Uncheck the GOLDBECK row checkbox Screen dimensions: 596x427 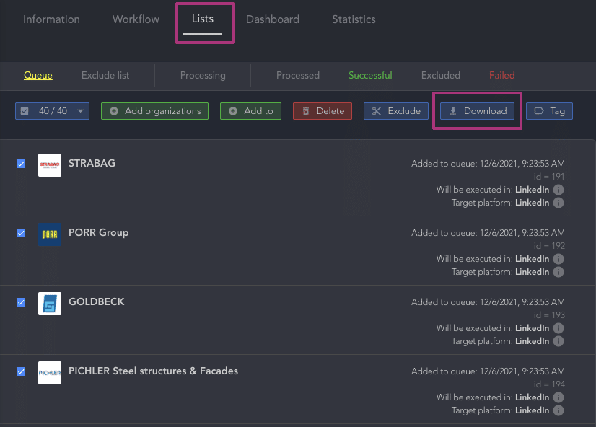[x=21, y=302]
